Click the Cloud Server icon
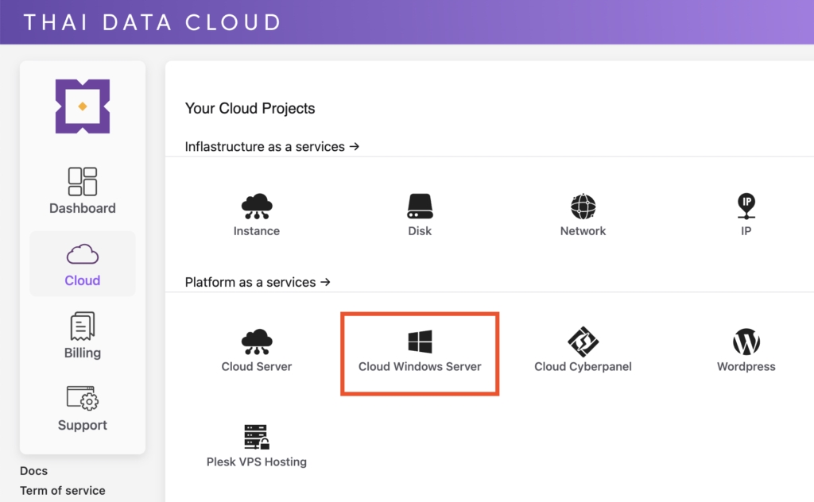This screenshot has height=502, width=814. pos(257,342)
